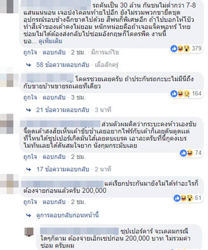Click the haha reaction beside the 164 count
Screen dimensions: 208x250
[x=180, y=93]
